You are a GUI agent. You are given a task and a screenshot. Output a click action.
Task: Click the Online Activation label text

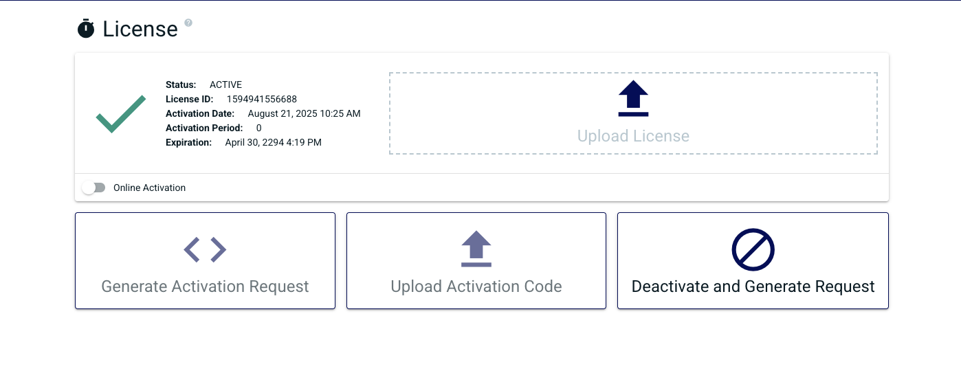tap(149, 188)
